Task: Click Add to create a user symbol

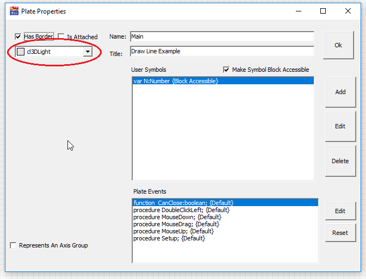Action: (340, 92)
